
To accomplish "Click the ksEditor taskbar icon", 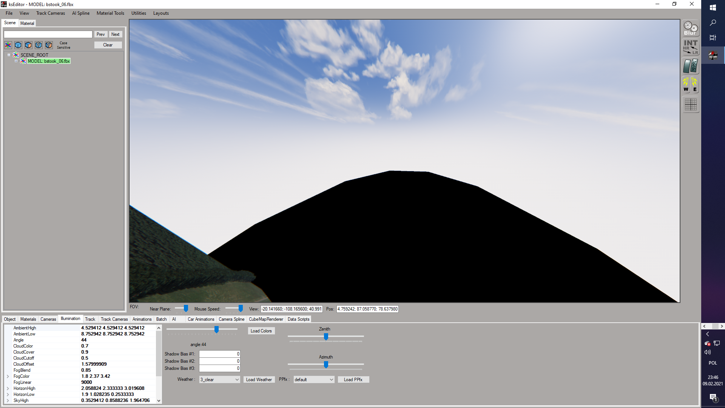I will [x=713, y=55].
